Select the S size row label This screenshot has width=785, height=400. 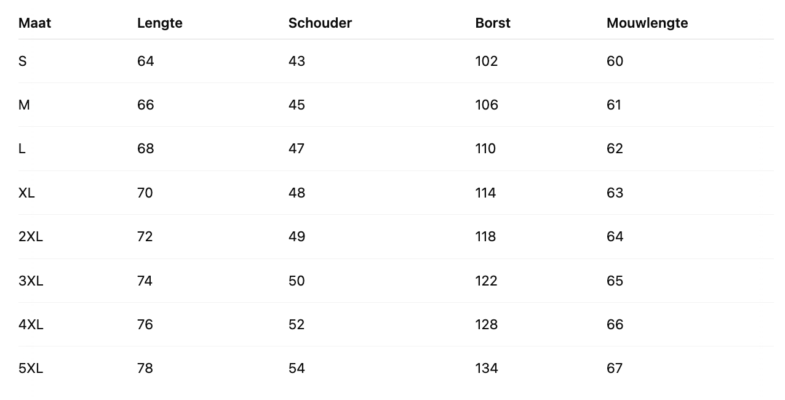pos(23,61)
